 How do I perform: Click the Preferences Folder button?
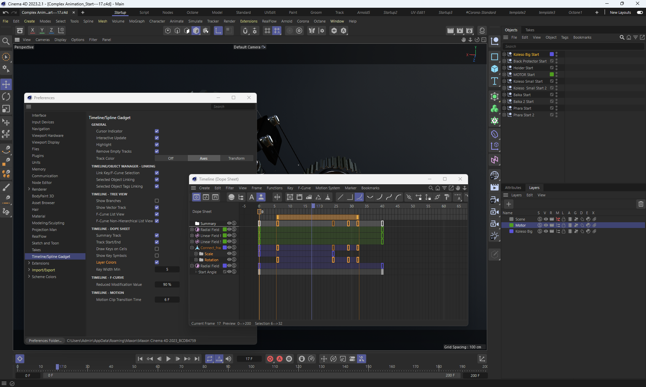(45, 341)
